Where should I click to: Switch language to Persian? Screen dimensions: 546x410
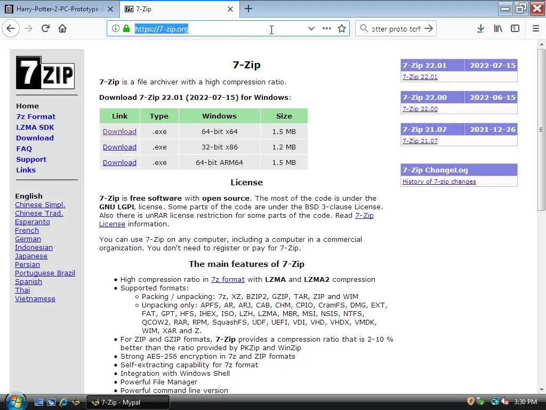pyautogui.click(x=27, y=265)
